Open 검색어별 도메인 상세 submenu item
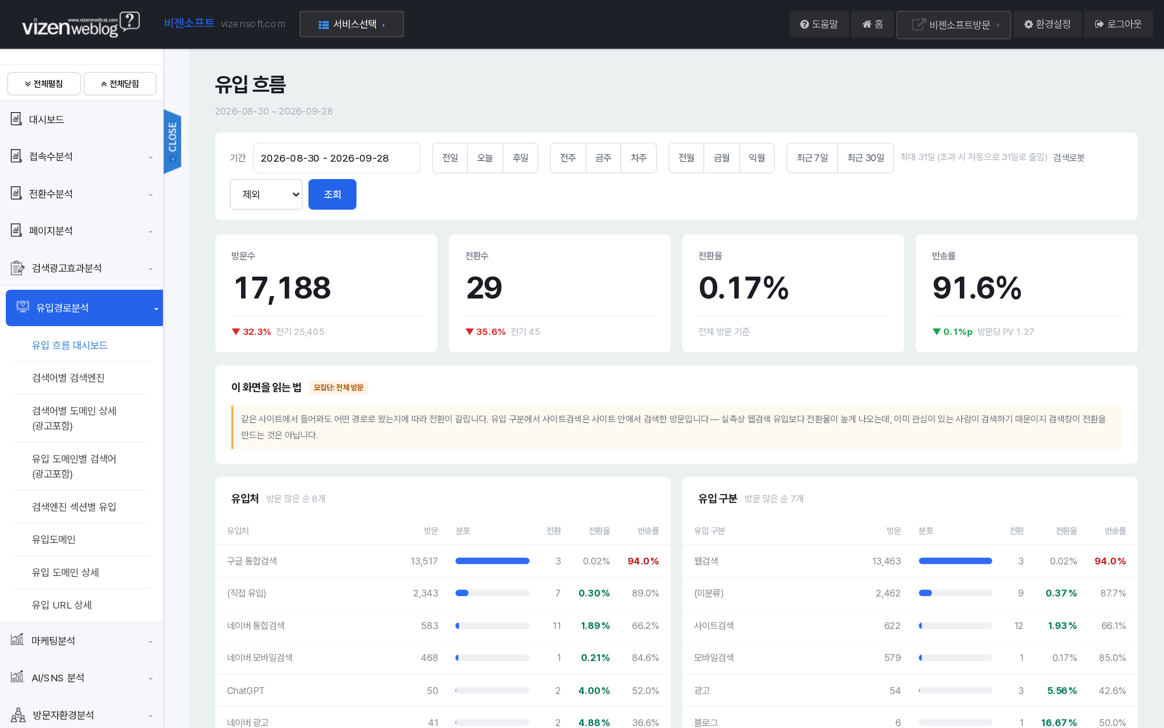This screenshot has height=728, width=1164. pos(74,418)
